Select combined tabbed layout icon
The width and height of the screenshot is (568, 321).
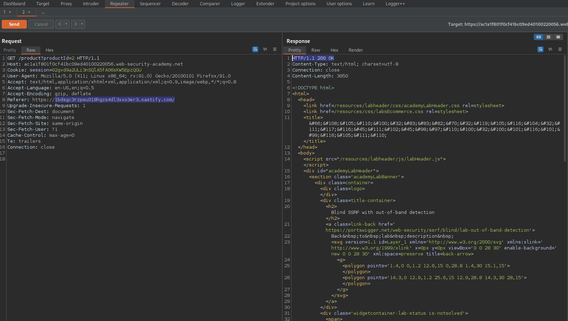tap(558, 37)
